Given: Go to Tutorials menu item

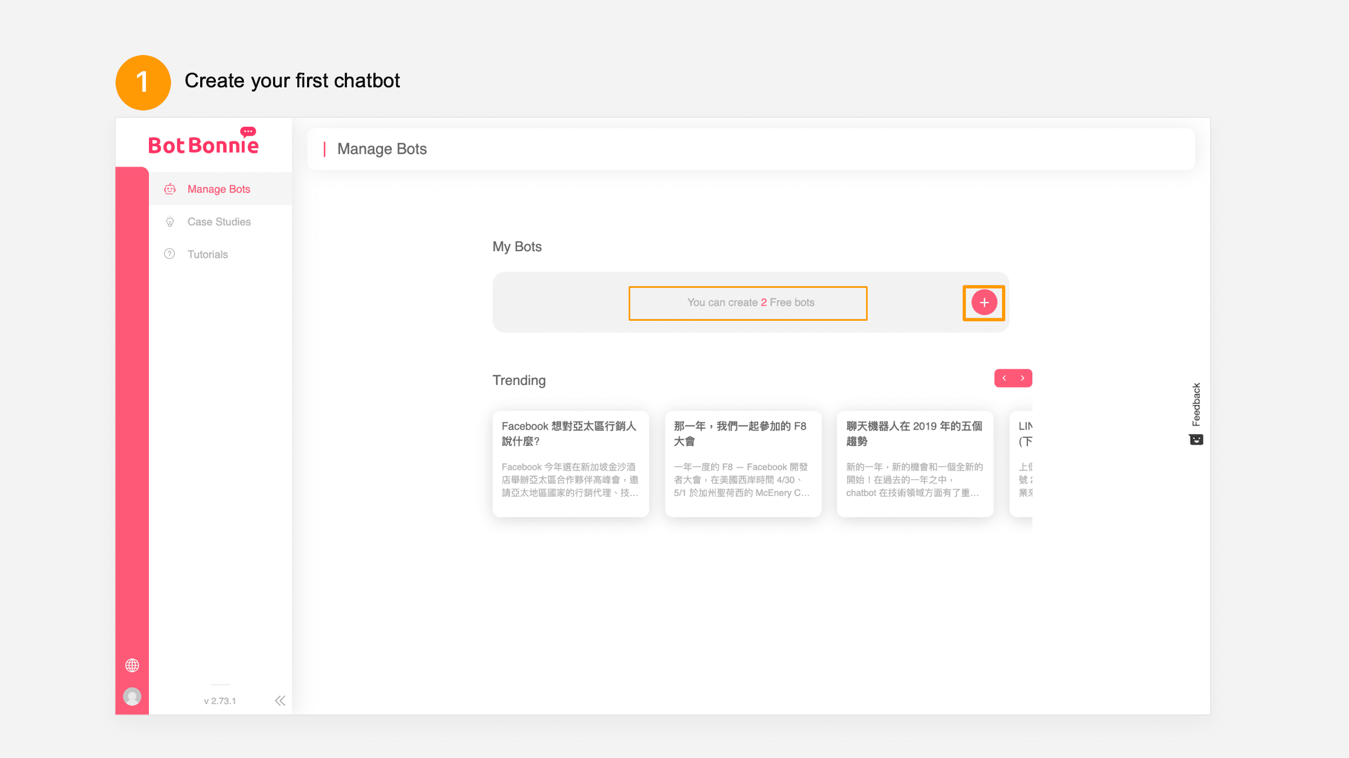Looking at the screenshot, I should click(208, 254).
